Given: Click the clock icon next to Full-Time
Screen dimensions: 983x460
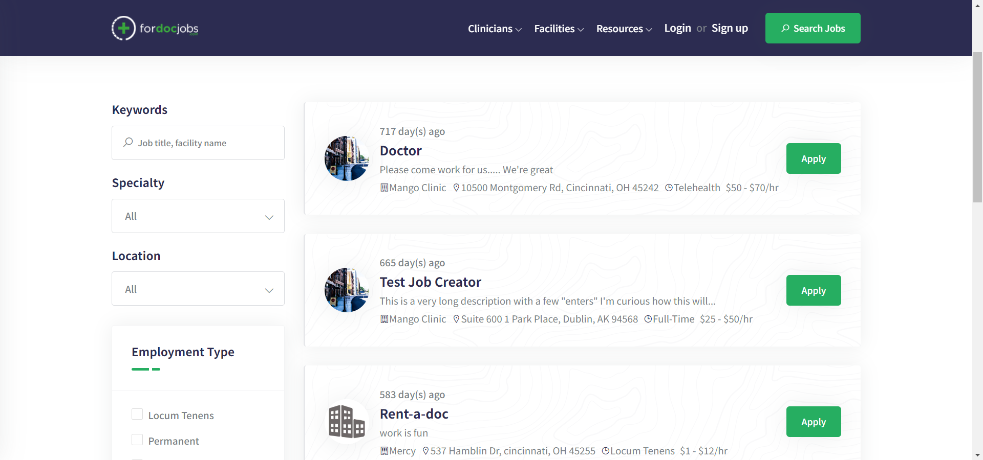Looking at the screenshot, I should tap(648, 319).
